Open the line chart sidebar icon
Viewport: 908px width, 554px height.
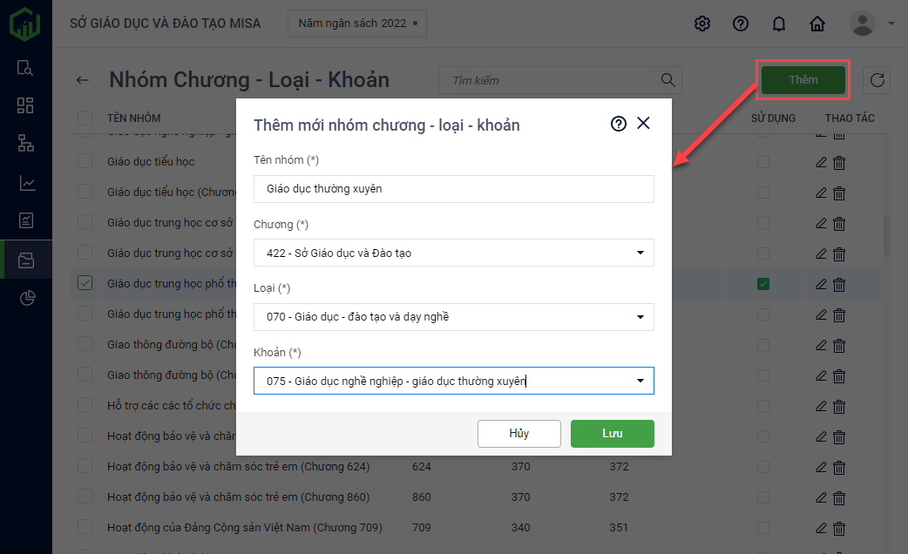pyautogui.click(x=25, y=183)
